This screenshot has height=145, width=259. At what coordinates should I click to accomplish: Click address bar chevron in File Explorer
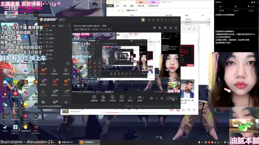click(125, 11)
